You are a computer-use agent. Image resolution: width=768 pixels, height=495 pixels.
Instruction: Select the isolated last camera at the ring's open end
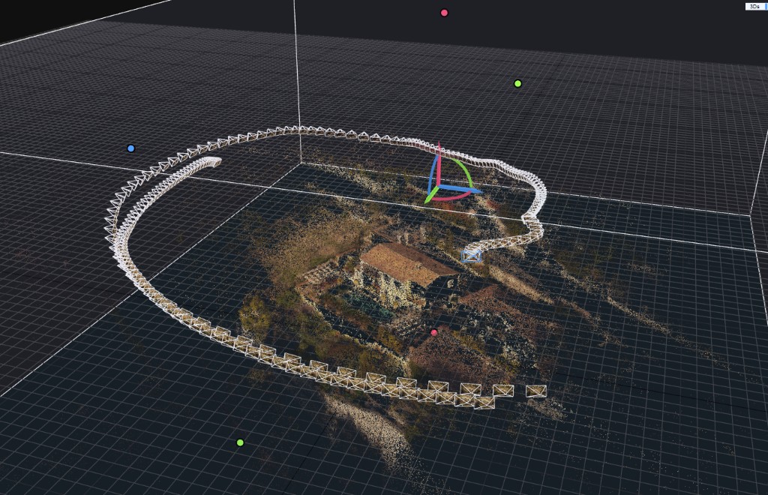(x=536, y=391)
